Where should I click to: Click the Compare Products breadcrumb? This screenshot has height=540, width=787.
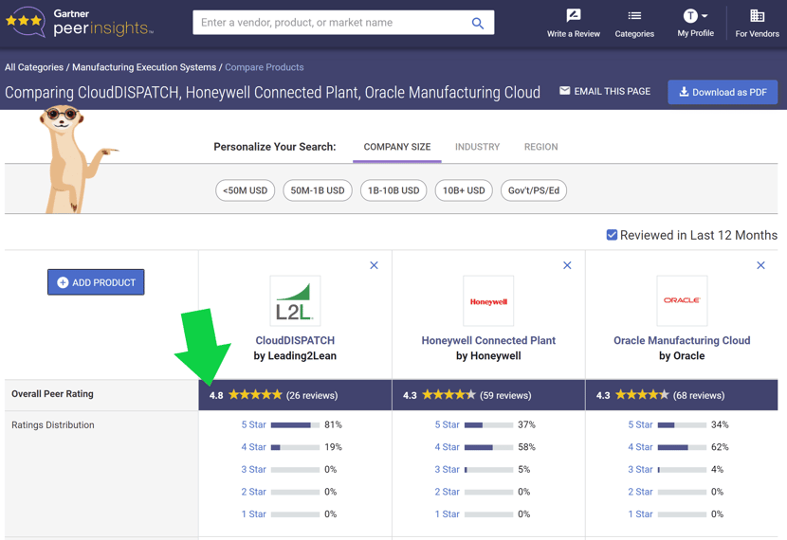coord(264,67)
